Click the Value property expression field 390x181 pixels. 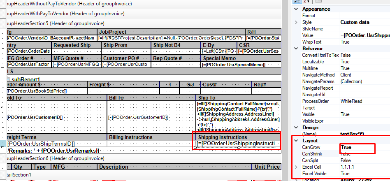(x=364, y=35)
